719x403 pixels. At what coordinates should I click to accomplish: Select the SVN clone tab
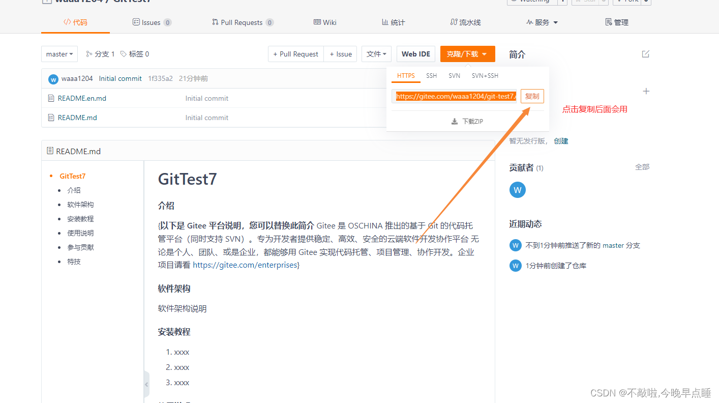454,76
